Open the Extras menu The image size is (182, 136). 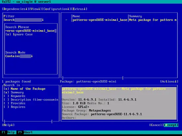tap(79, 9)
